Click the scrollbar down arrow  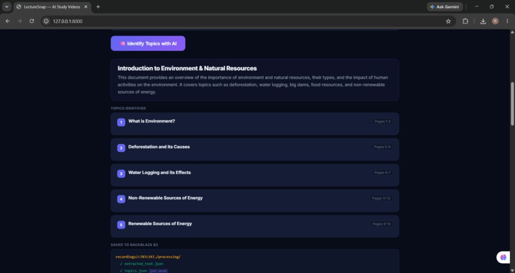click(x=512, y=270)
